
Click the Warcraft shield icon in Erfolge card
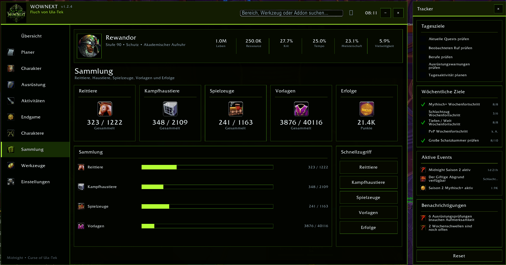click(x=367, y=109)
